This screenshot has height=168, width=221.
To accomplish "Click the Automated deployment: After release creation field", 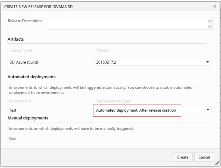I will (153, 110).
